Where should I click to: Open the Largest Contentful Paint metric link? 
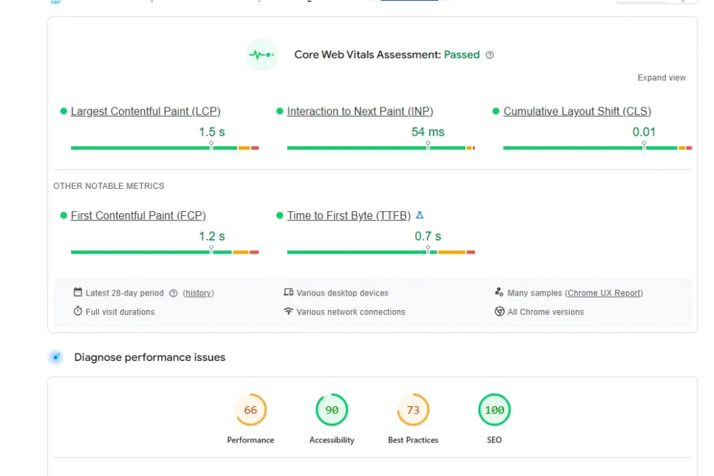tap(145, 111)
